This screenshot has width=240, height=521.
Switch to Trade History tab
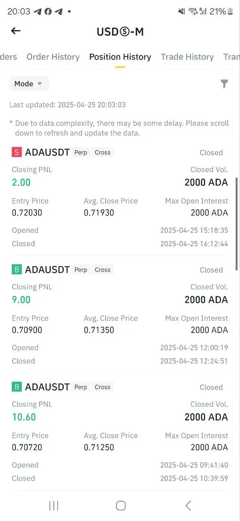(x=187, y=57)
